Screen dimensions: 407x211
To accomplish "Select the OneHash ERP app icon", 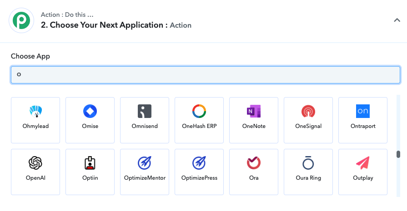I will 199,111.
